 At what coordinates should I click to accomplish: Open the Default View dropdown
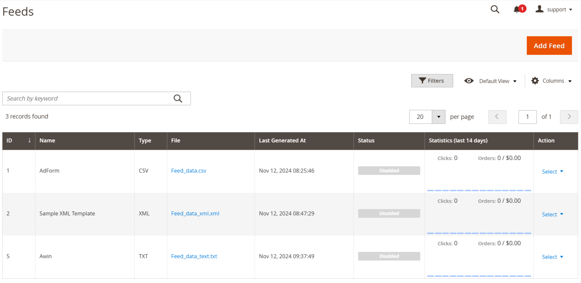tap(490, 81)
